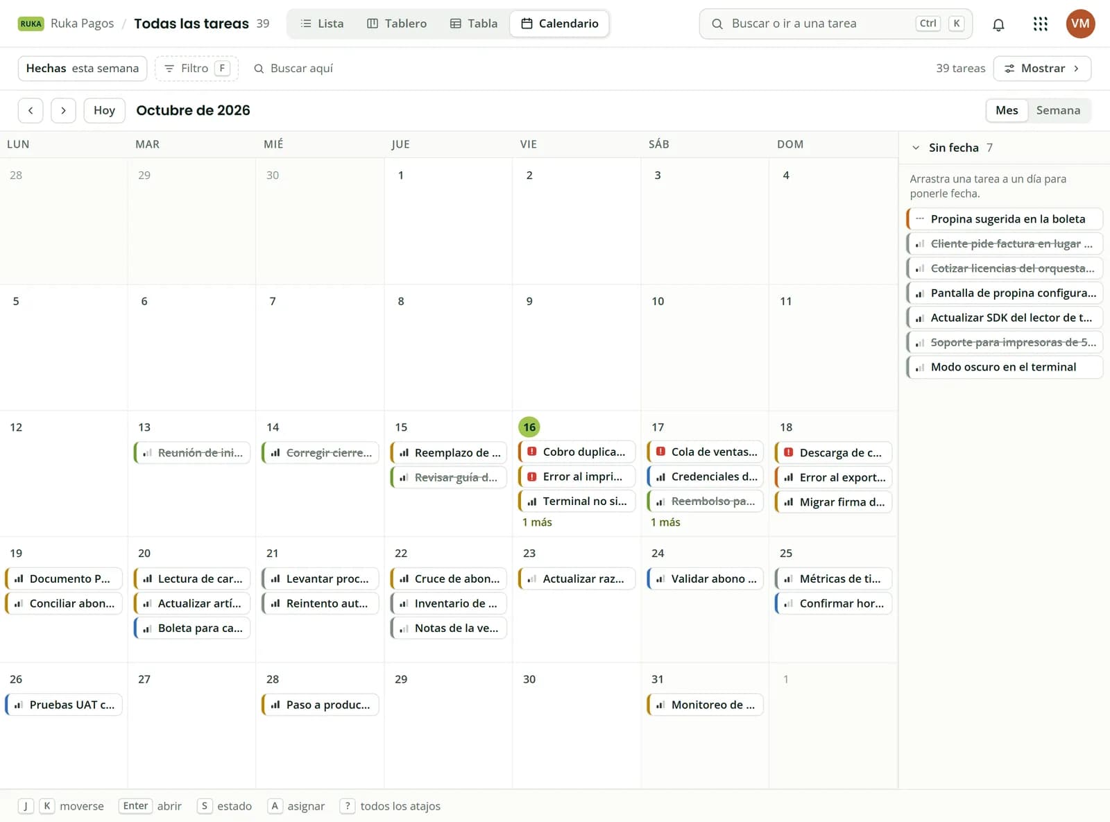Click urgent icon on Cola de ventas task
1110x822 pixels.
point(660,452)
